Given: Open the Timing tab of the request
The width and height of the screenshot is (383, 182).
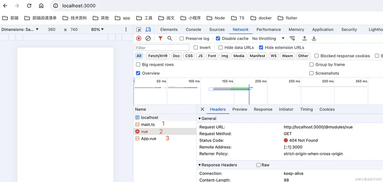Looking at the screenshot, I should tap(306, 109).
